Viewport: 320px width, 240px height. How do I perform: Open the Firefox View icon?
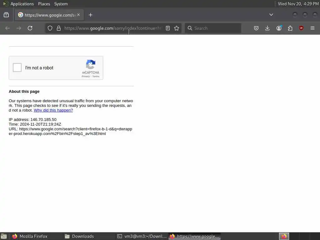pos(6,15)
